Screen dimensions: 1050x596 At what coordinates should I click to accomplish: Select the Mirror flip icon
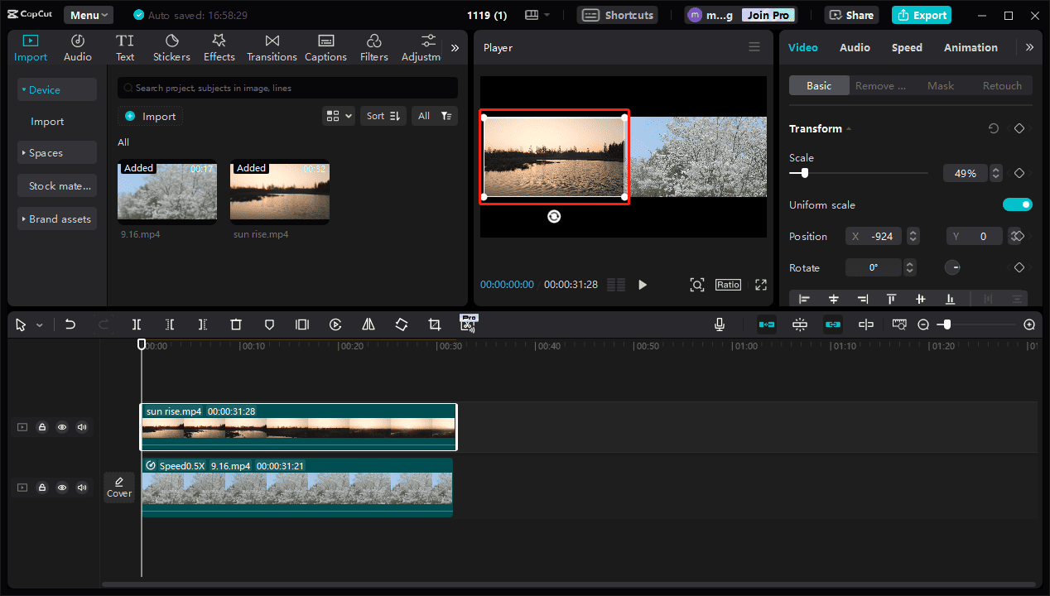(x=368, y=324)
